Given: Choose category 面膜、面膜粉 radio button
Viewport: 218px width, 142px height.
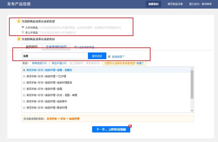Looking at the screenshot, I should pos(24,70).
